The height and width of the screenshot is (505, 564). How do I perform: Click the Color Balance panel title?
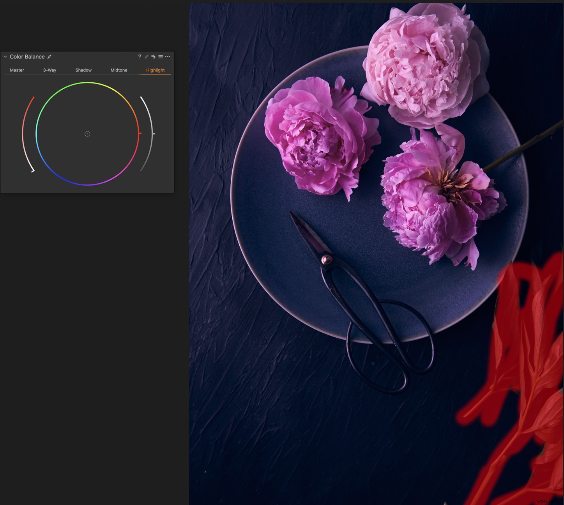[27, 57]
